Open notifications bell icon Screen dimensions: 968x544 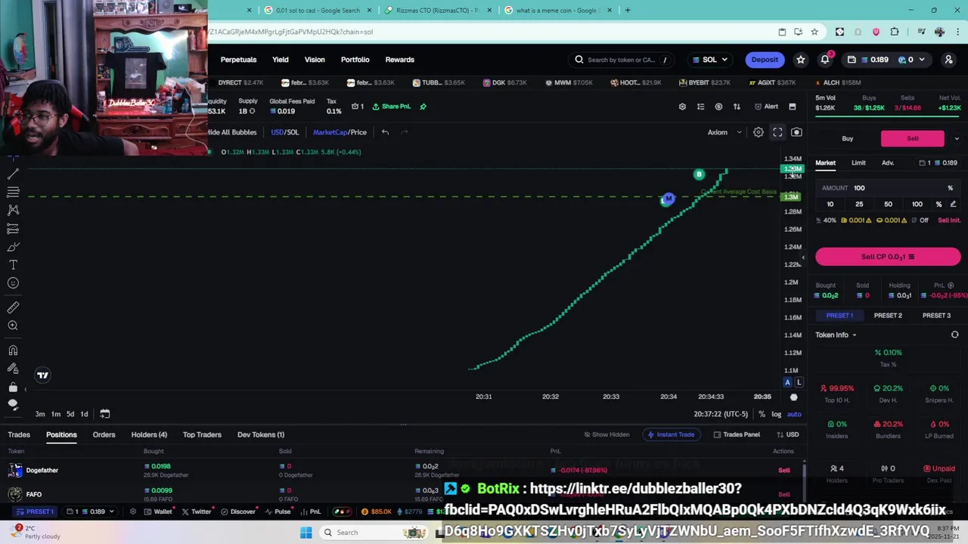[825, 60]
